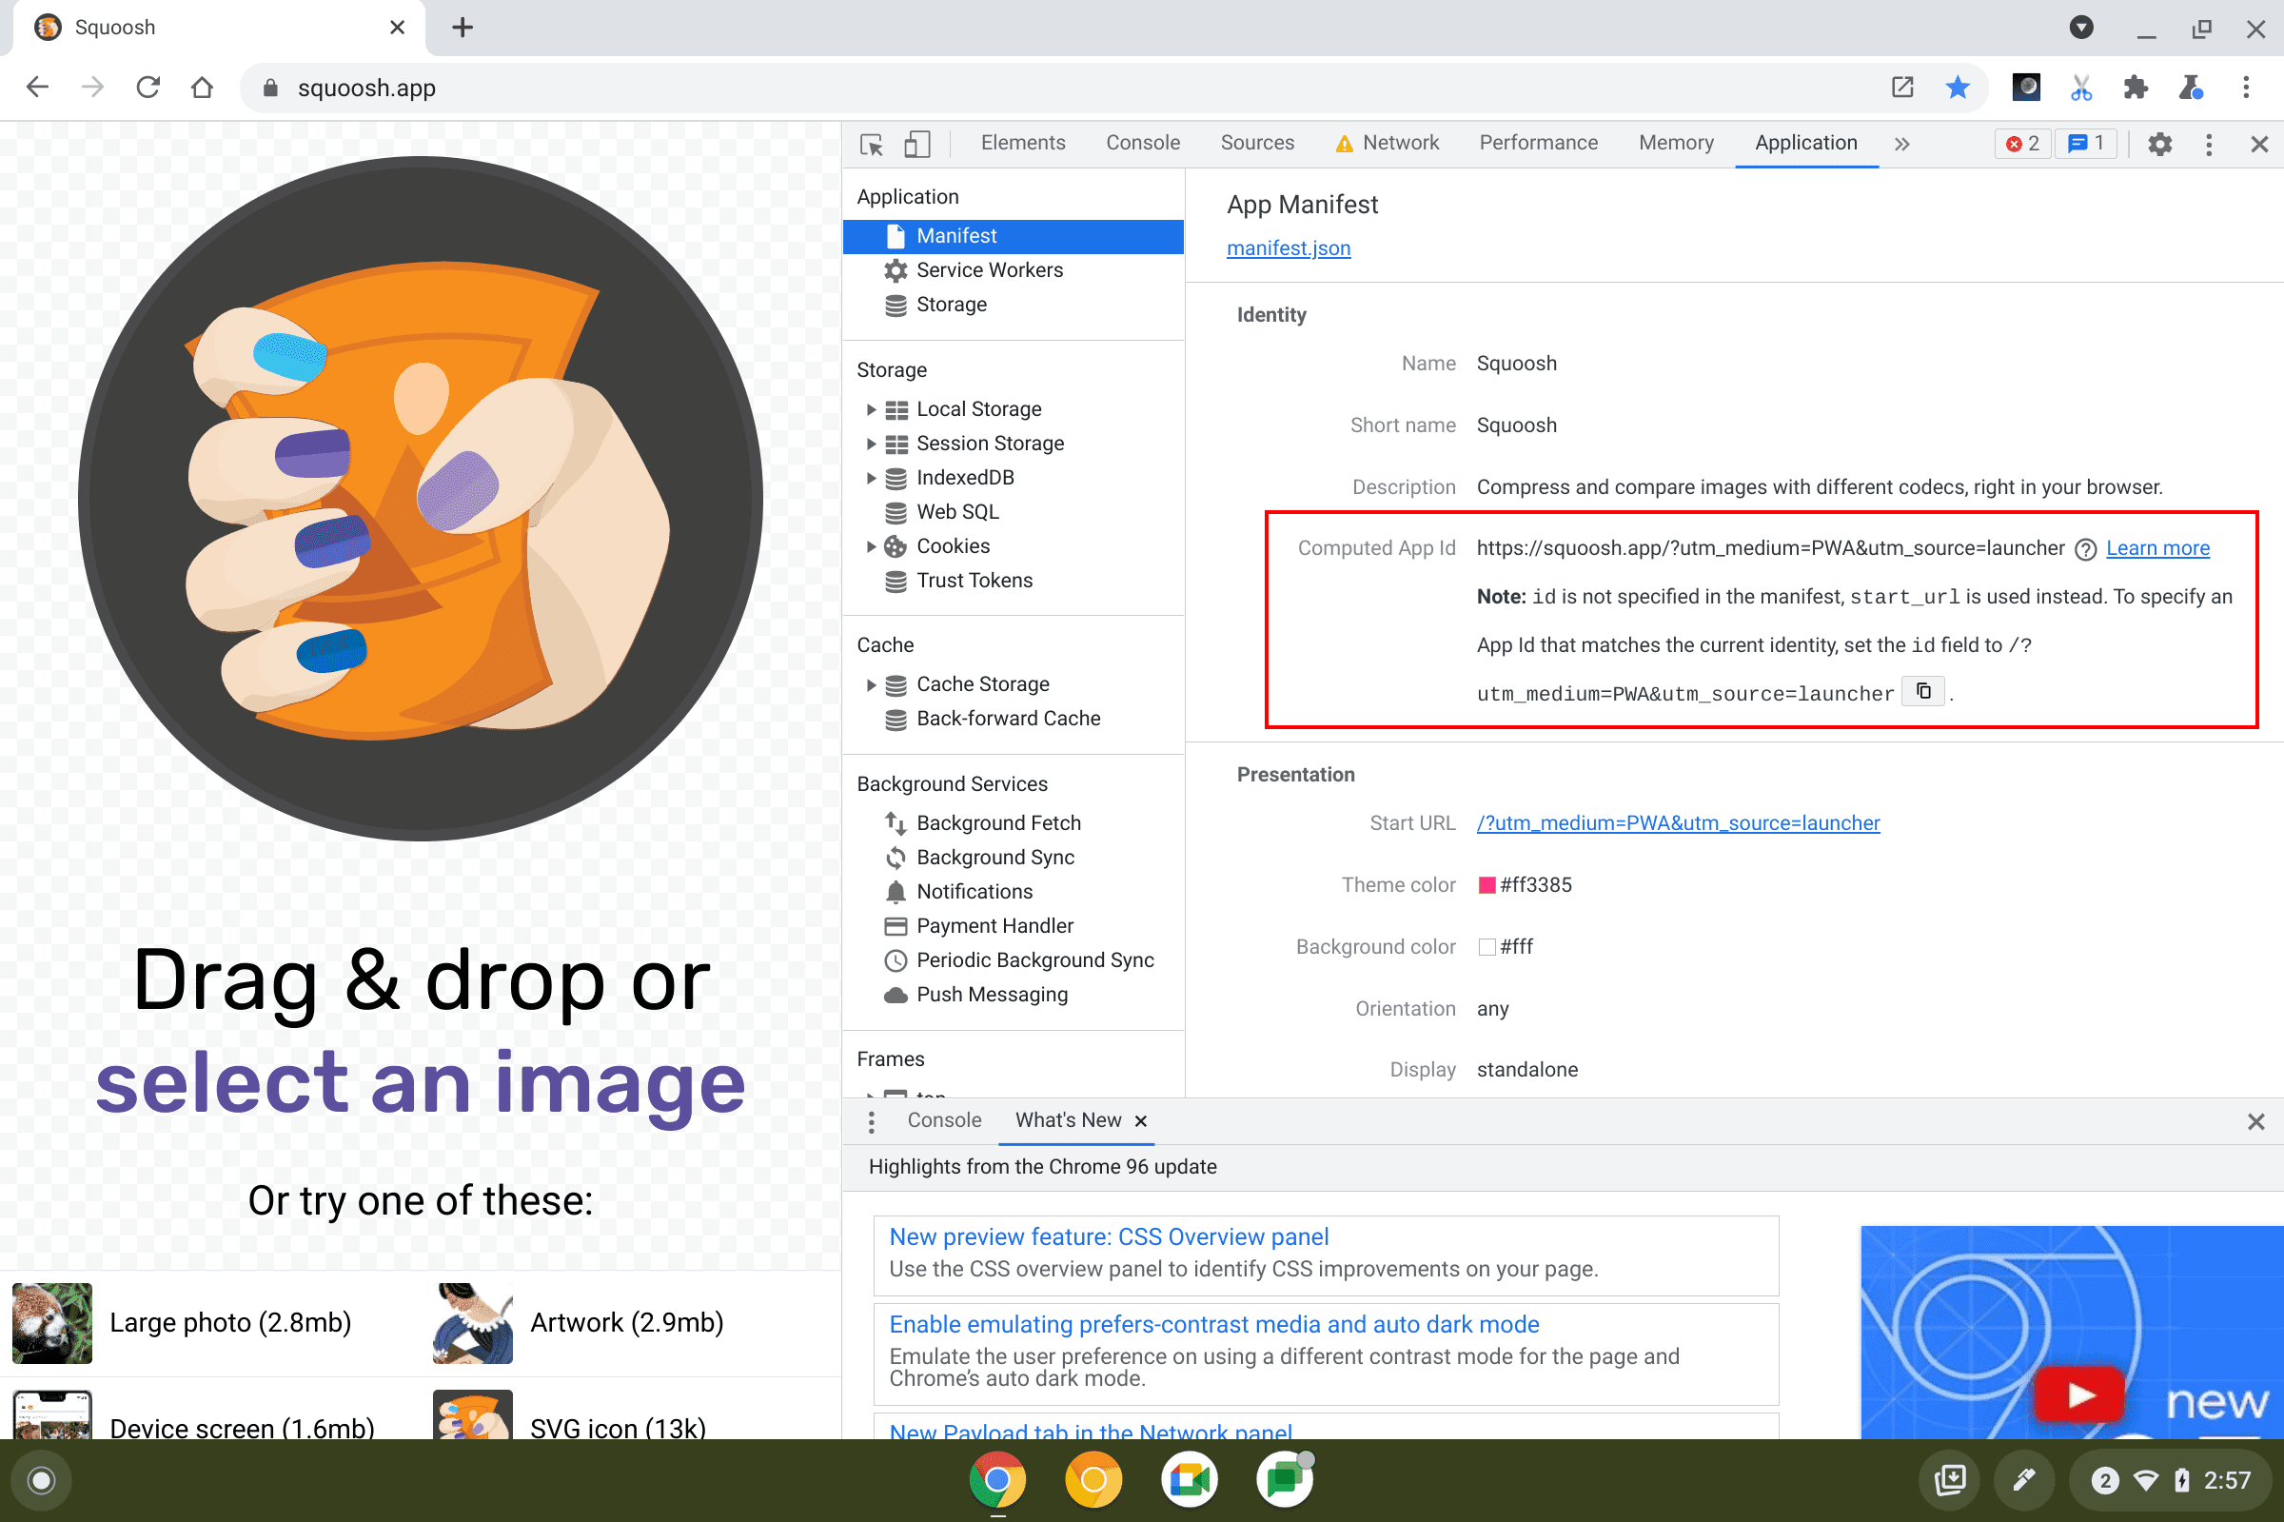Viewport: 2284px width, 1522px height.
Task: Expand the Cookies tree item
Action: (868, 545)
